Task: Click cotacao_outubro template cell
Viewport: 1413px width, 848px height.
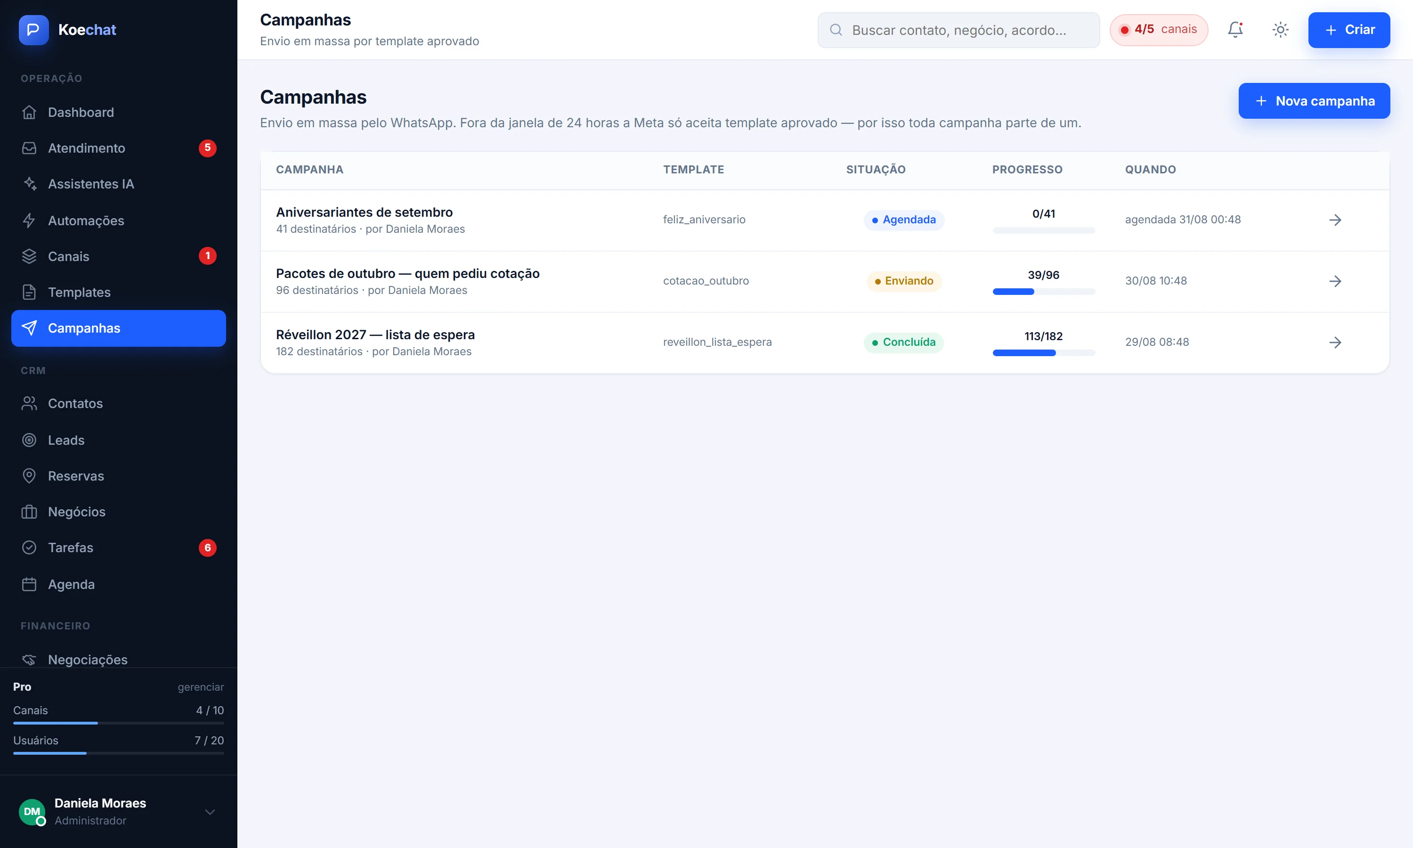Action: 706,281
